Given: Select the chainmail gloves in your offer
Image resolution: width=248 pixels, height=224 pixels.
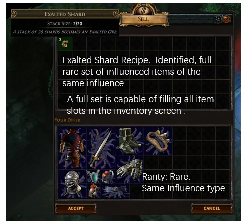Looking at the screenshot, I should pyautogui.click(x=129, y=169).
